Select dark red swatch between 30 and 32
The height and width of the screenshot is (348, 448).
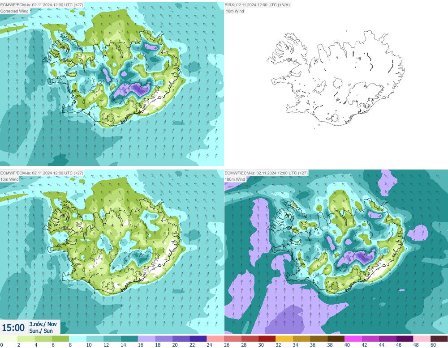click(x=267, y=339)
